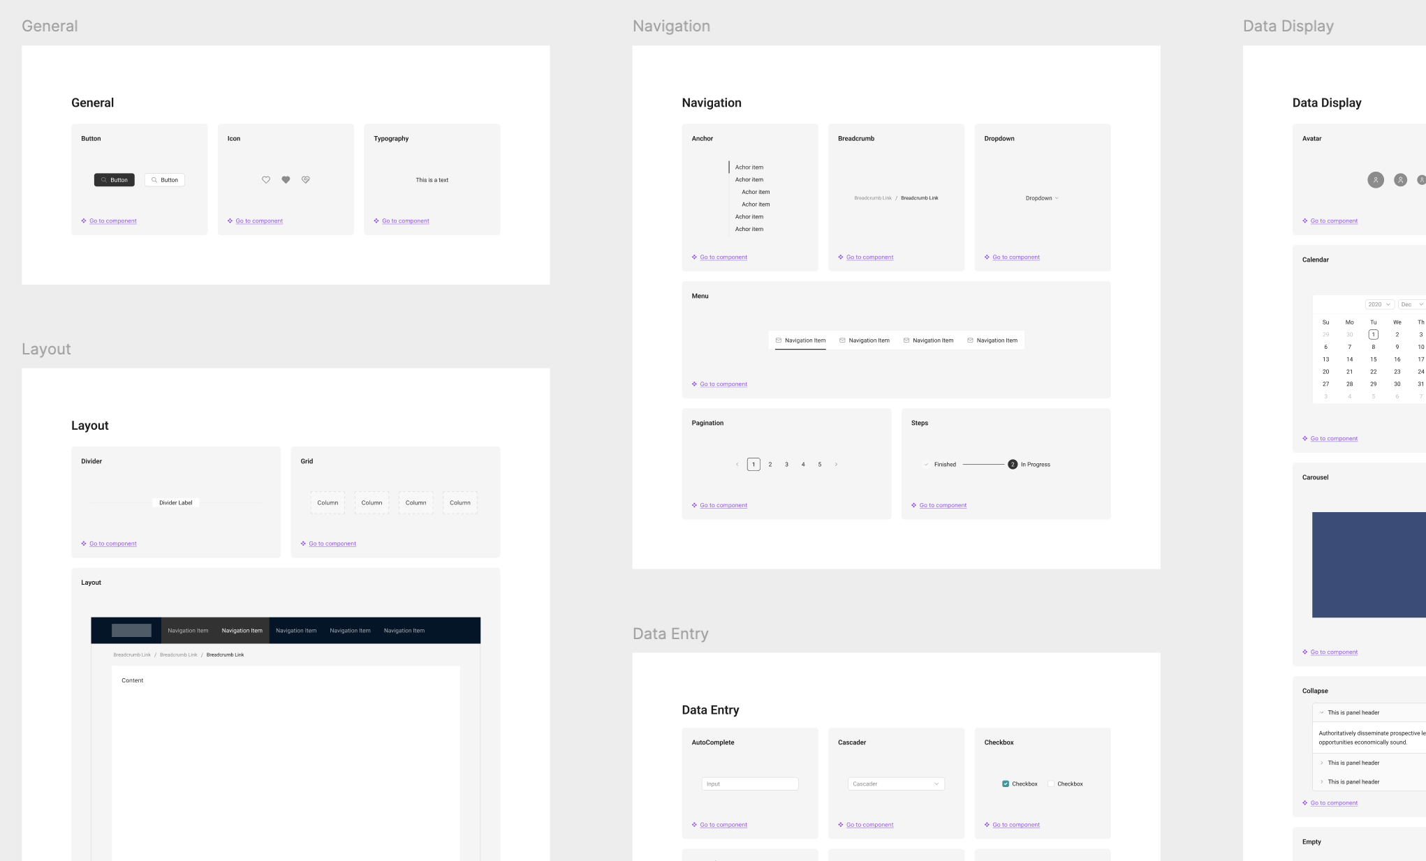The height and width of the screenshot is (861, 1426).
Task: Select the first Navigation Item in Menu card
Action: 800,340
